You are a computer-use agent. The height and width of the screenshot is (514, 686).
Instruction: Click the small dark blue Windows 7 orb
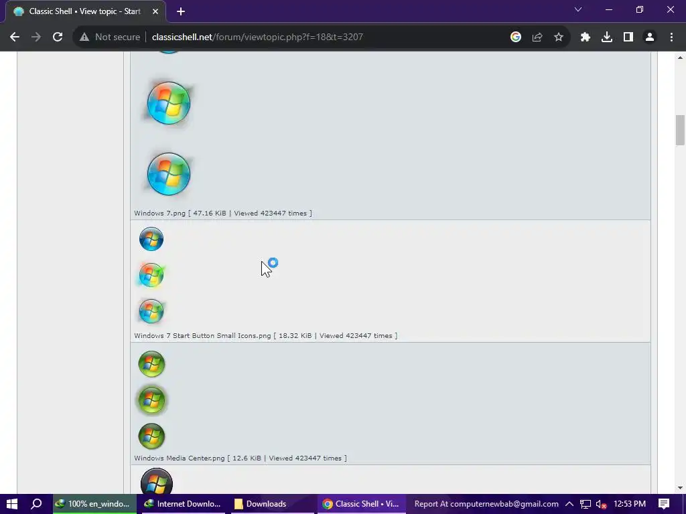click(x=151, y=239)
